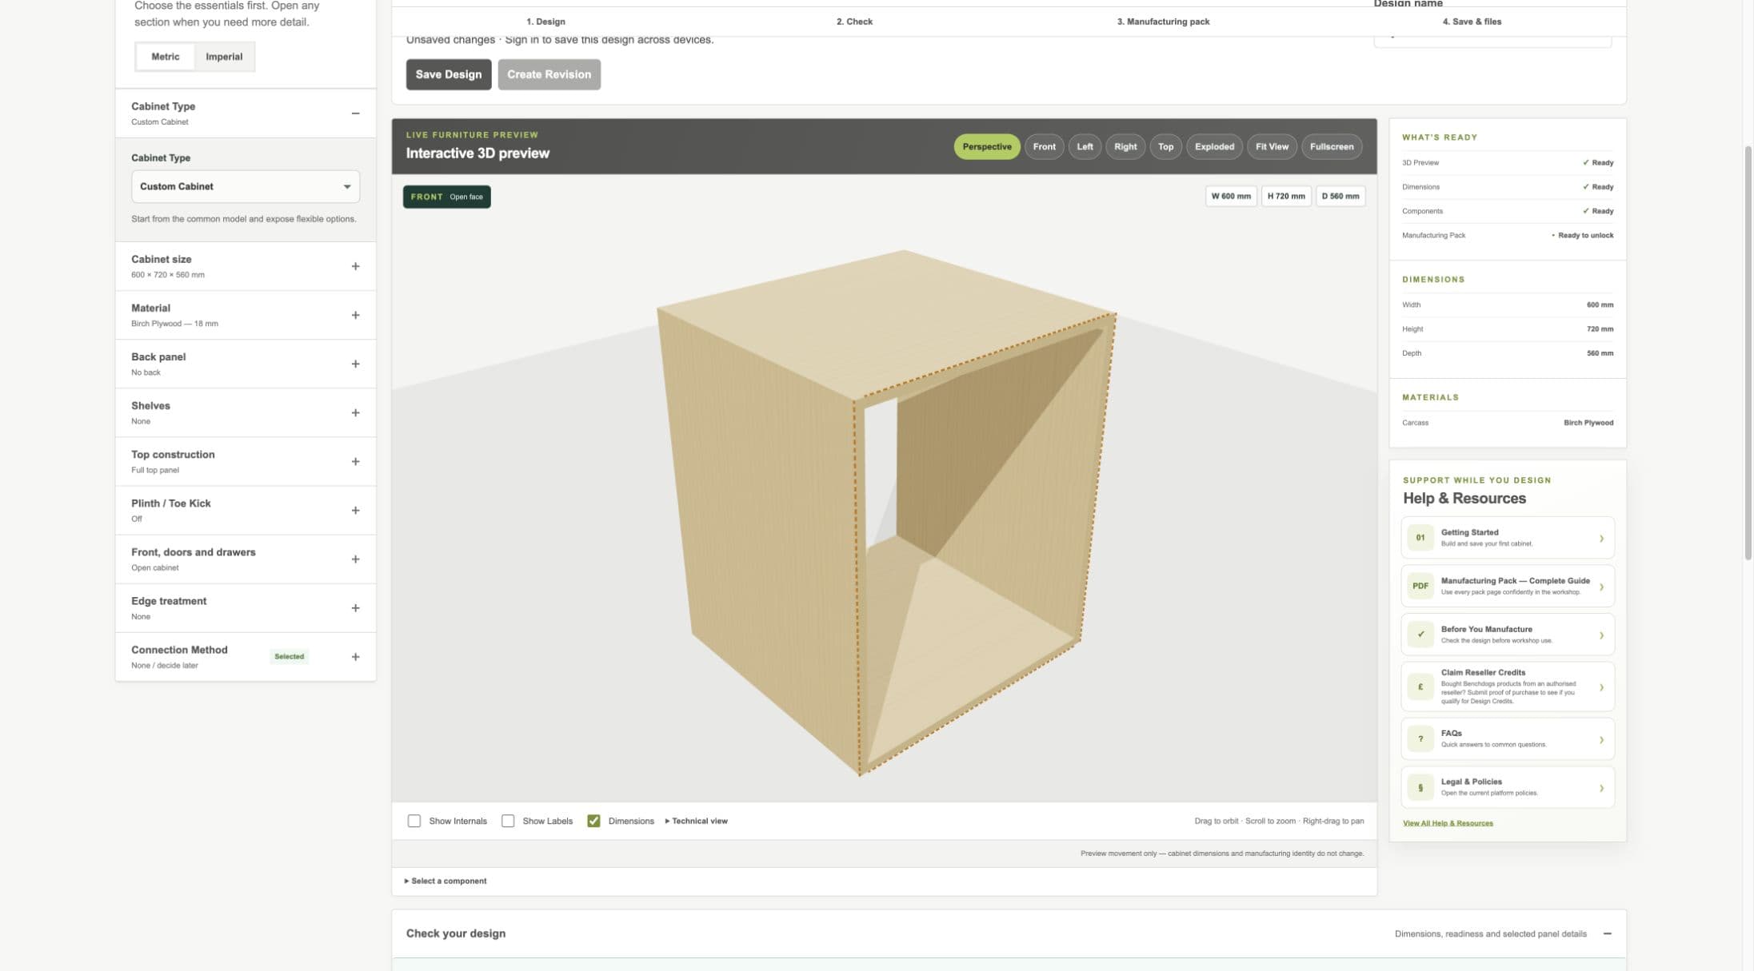Viewport: 1754px width, 971px height.
Task: Select the Perspective view
Action: 986,146
